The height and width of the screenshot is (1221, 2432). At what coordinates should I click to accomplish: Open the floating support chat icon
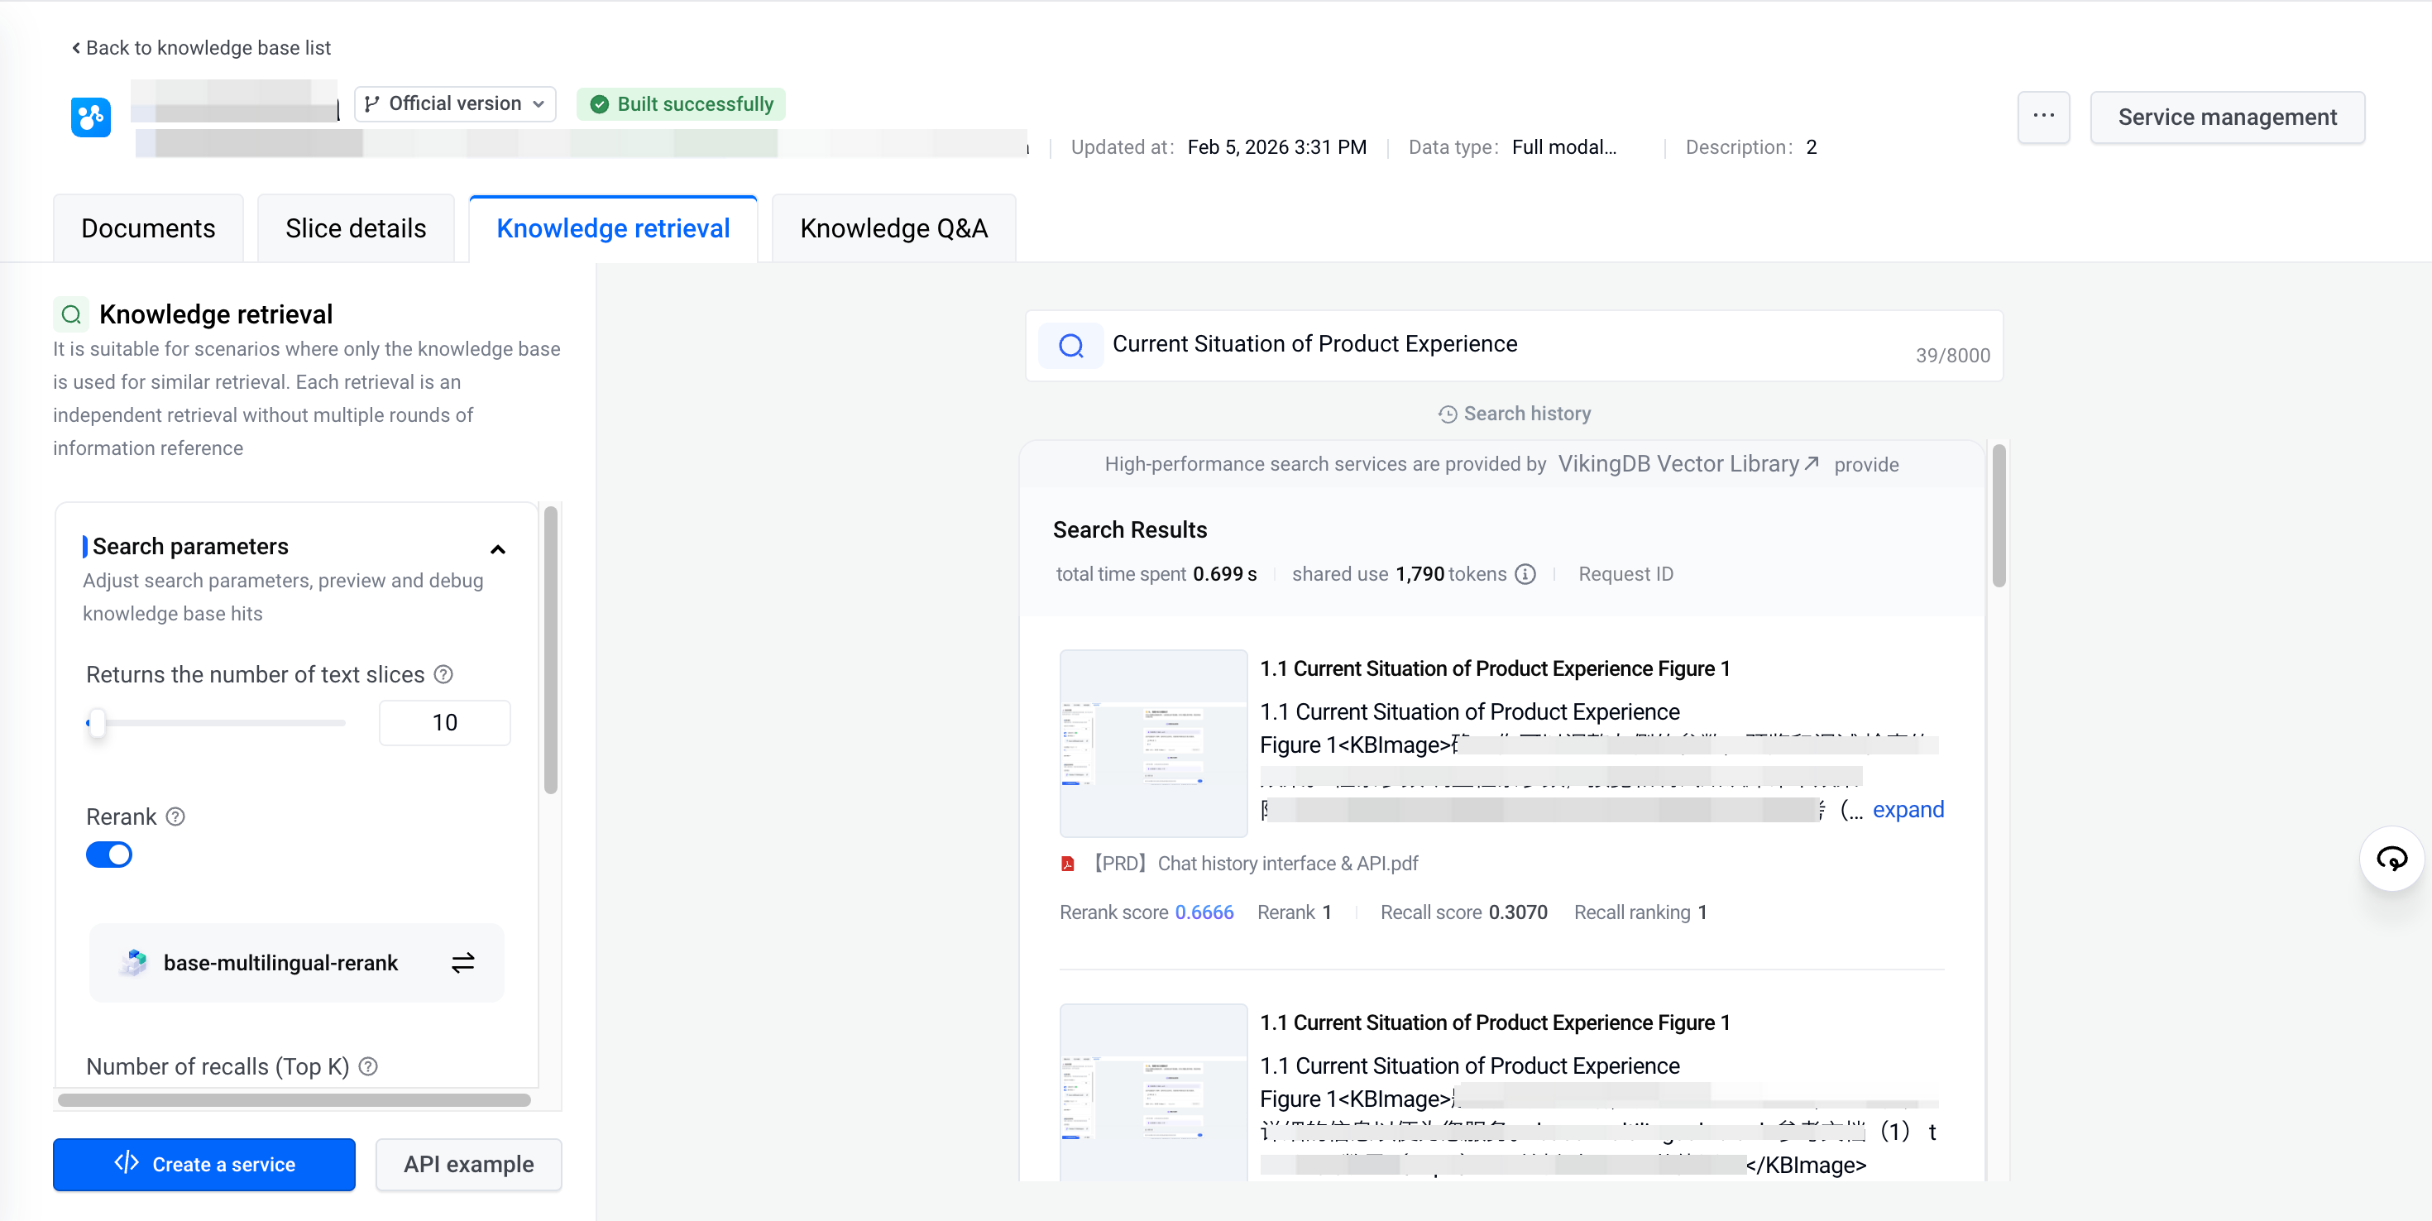[2391, 858]
